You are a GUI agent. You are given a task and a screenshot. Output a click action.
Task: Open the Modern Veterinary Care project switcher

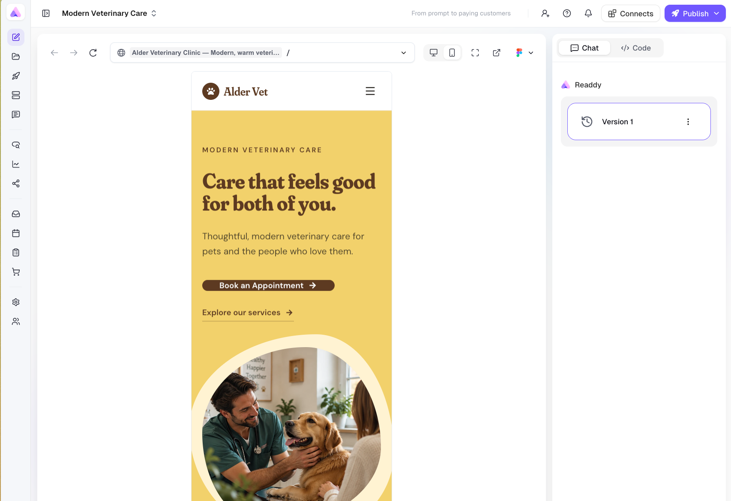click(109, 13)
